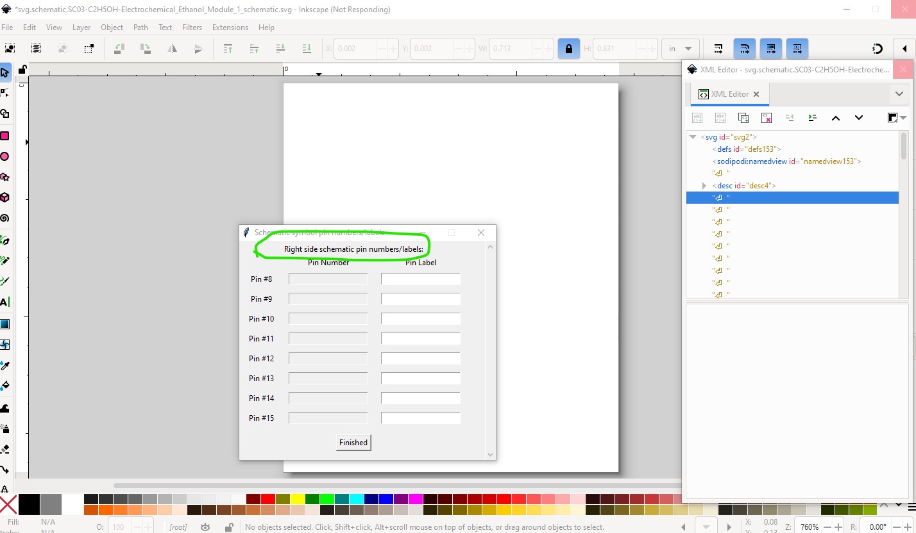Activate the Text tool
Viewport: 916px width, 533px height.
pos(4,302)
